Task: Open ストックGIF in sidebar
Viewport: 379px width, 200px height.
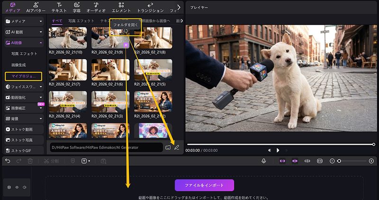Action: coord(24,151)
